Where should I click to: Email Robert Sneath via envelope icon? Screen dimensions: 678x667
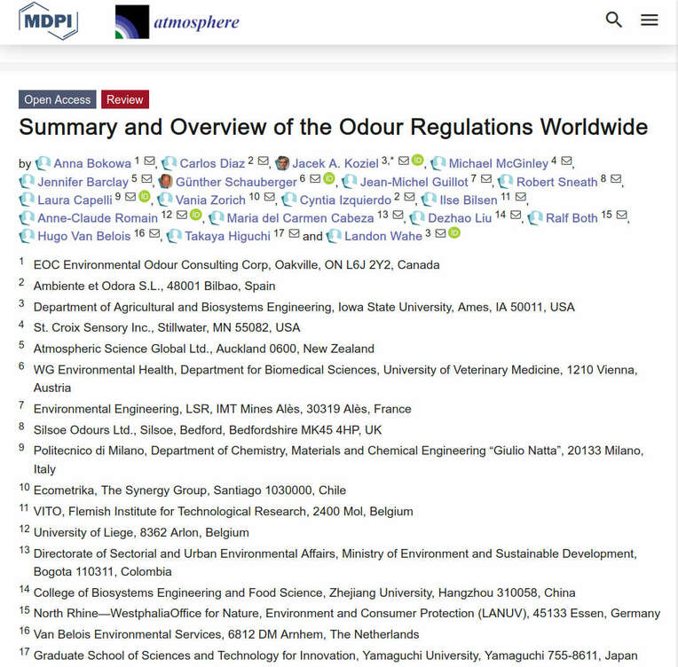tap(616, 179)
